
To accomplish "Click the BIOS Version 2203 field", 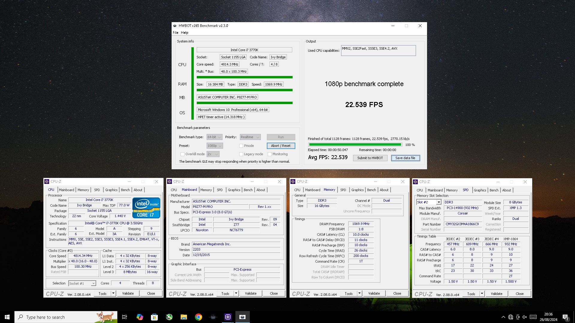I will pos(236,249).
